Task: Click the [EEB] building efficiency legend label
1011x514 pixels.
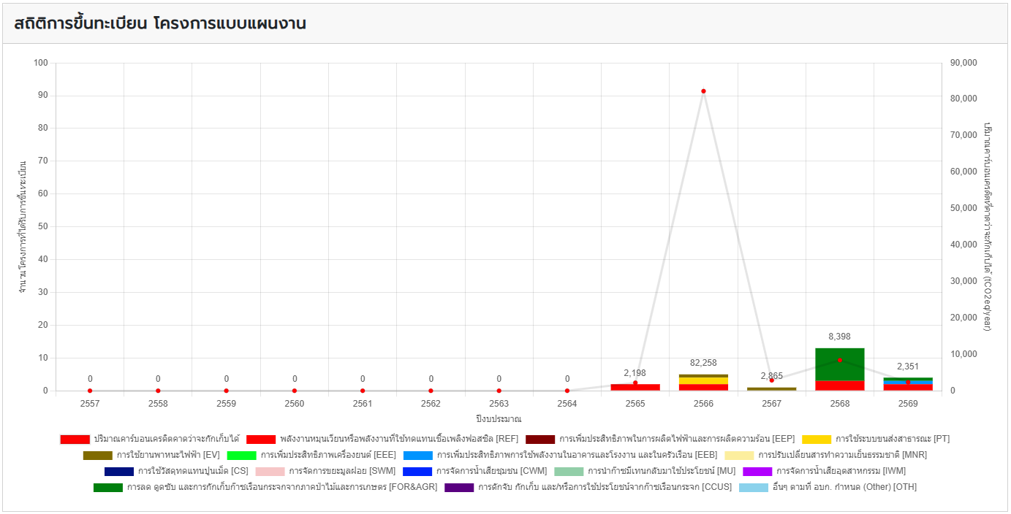Action: 577,456
